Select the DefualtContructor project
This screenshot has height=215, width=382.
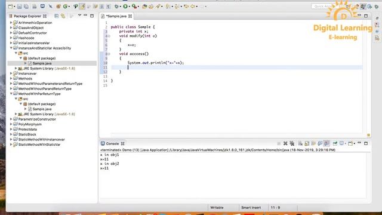32,33
